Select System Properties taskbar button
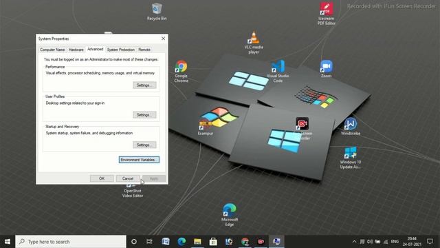Screen dimensions: 440x248 [x=276, y=242]
